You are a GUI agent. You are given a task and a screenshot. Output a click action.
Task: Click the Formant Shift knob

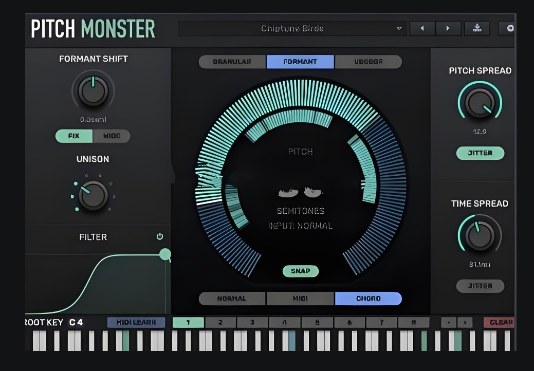pos(93,91)
